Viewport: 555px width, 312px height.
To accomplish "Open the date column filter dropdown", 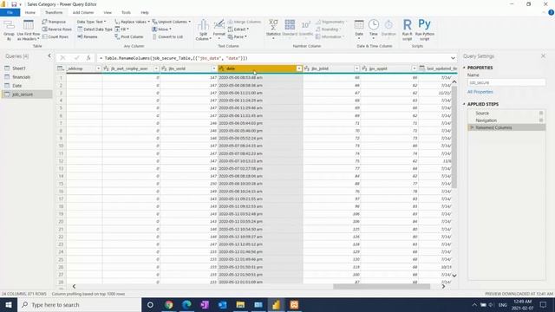I will pyautogui.click(x=299, y=68).
